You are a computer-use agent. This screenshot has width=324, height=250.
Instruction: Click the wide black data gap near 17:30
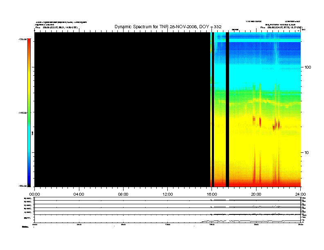pos(227,109)
